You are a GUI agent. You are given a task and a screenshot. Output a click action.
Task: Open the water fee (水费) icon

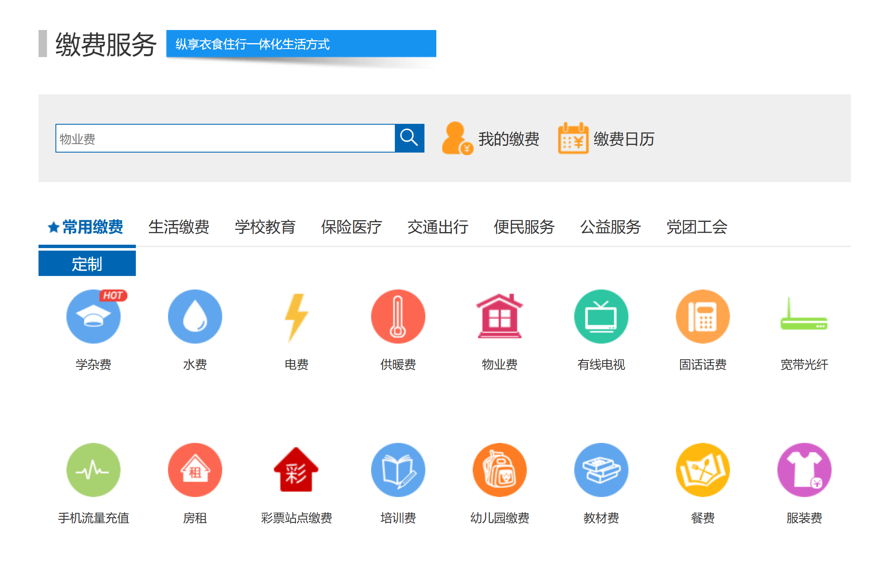[x=195, y=317]
